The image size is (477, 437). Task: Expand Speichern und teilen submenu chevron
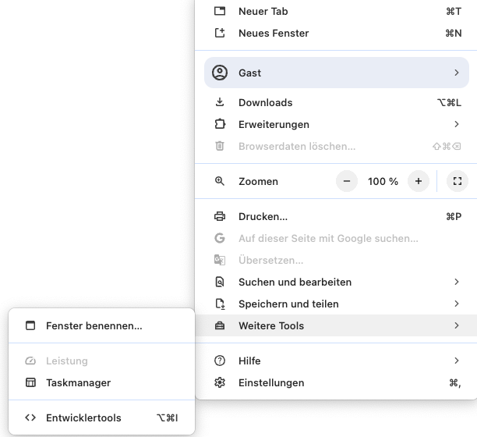click(456, 304)
